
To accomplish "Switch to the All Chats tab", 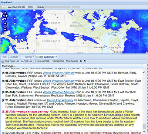I will pyautogui.click(x=14, y=57).
